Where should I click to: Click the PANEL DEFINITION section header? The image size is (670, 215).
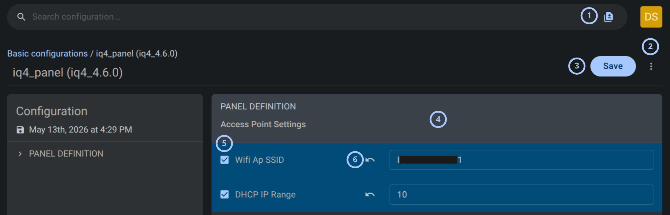coord(258,107)
